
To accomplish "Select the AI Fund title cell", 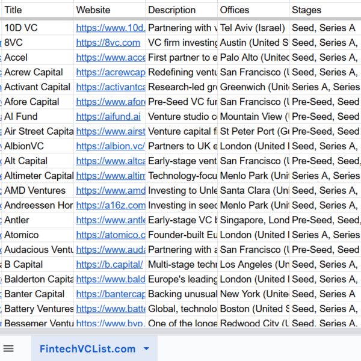I will (x=38, y=117).
